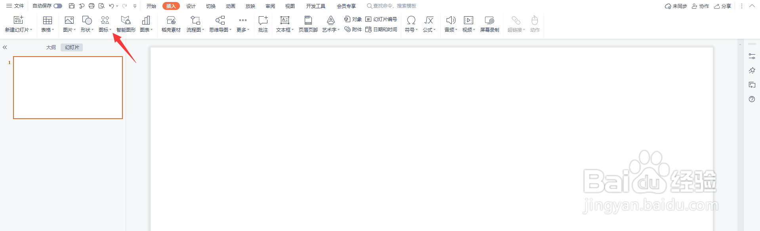Open the Member Exclusive (会员专享) tab

pos(346,6)
